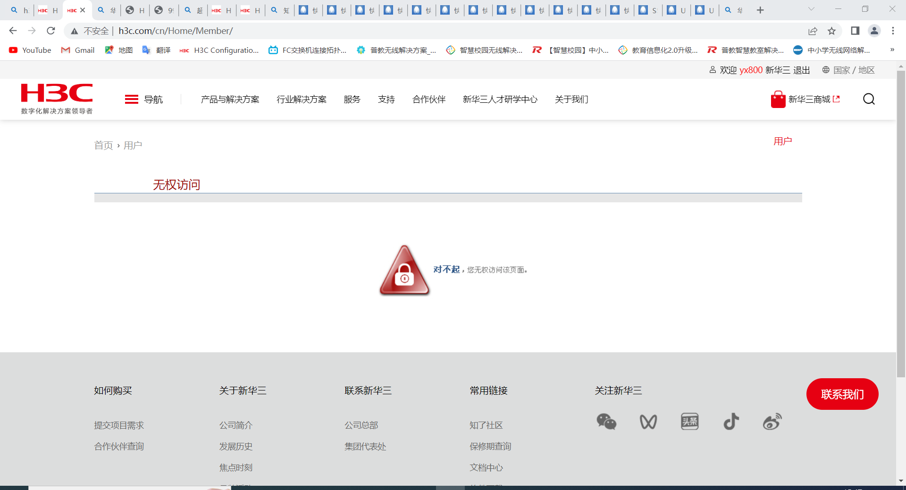Click the scrollbar down arrow

(901, 481)
